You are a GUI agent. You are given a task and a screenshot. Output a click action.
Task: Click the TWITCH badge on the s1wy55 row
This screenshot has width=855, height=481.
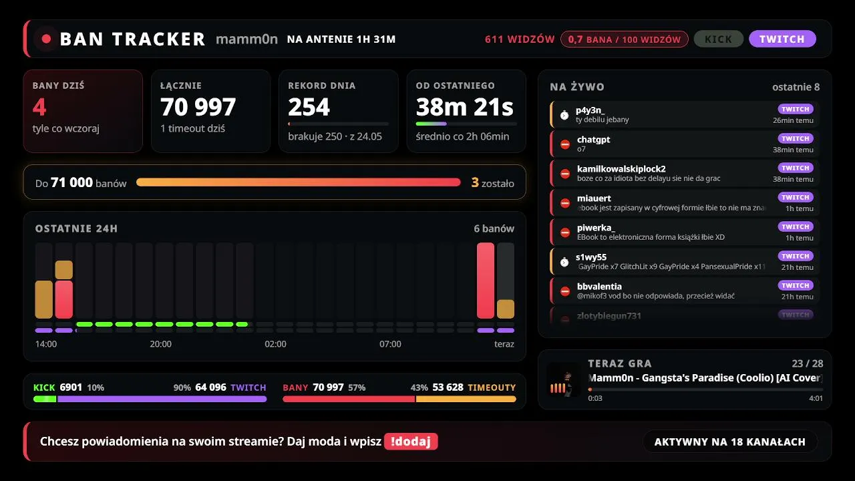click(x=796, y=256)
